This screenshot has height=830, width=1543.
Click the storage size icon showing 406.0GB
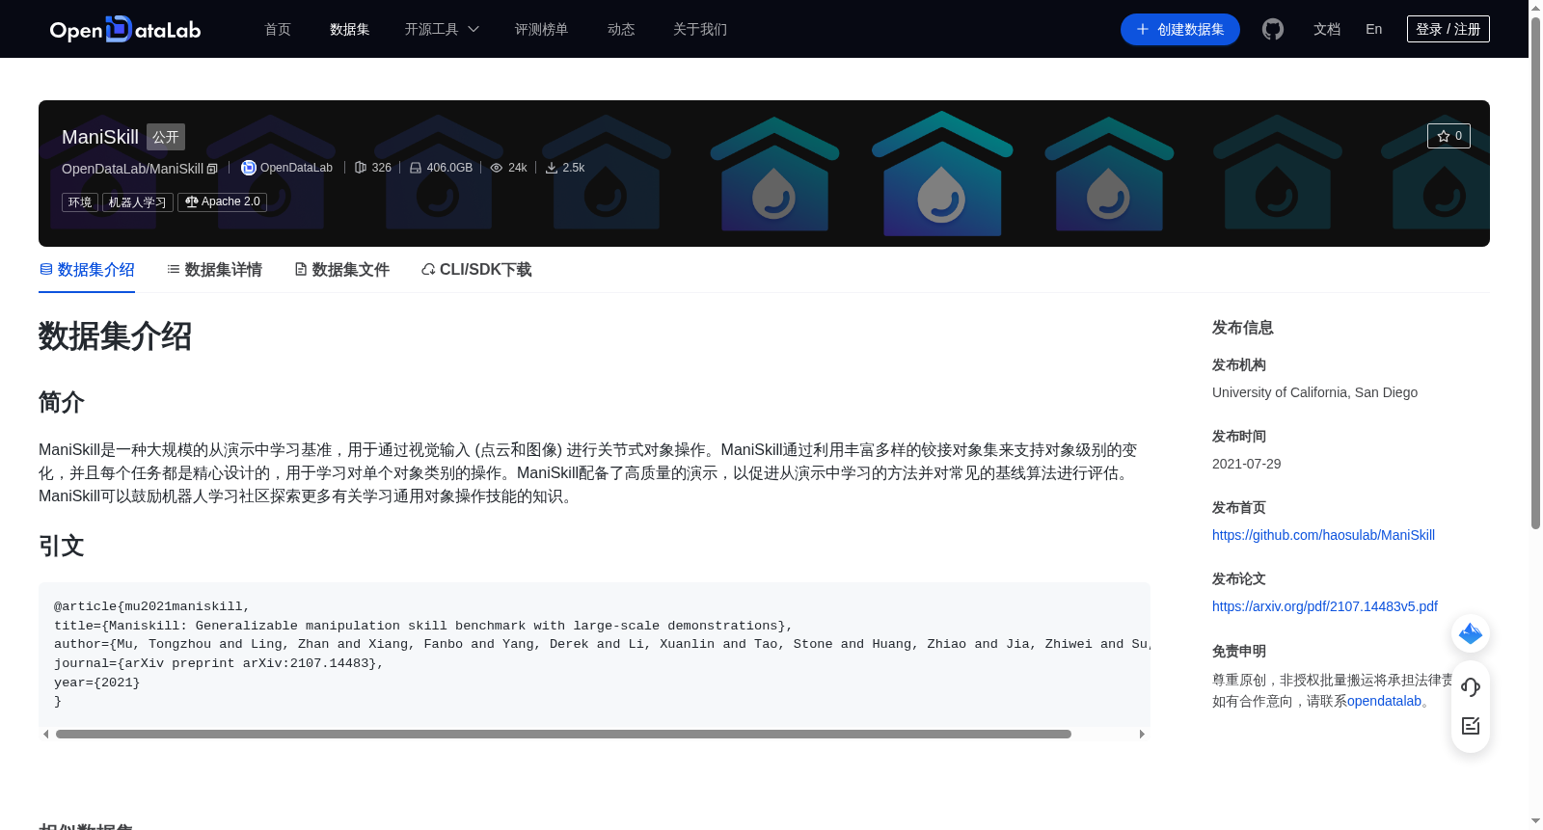[x=416, y=168]
